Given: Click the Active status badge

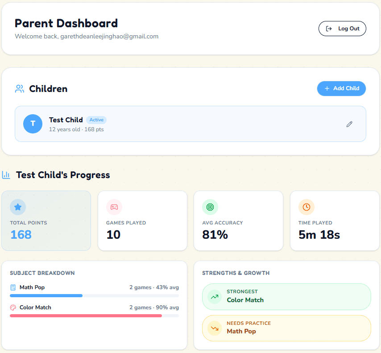Looking at the screenshot, I should [96, 120].
